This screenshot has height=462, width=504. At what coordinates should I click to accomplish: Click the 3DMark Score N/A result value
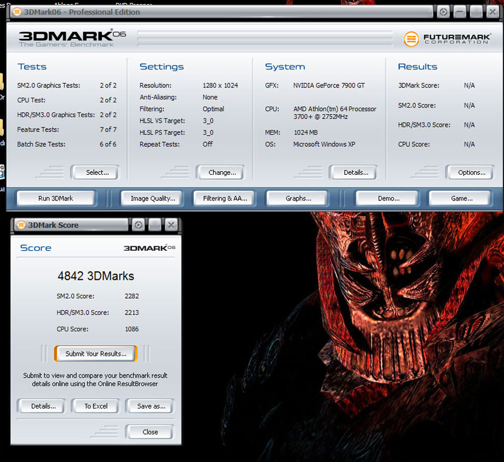pos(469,86)
